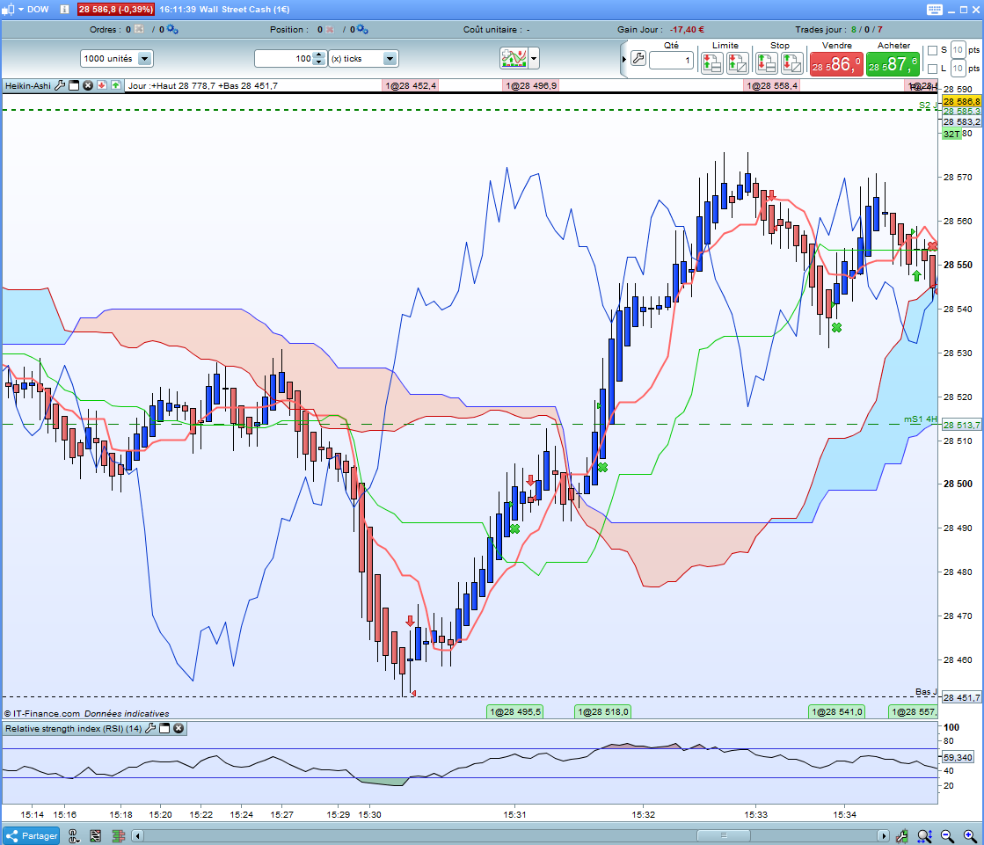This screenshot has height=845, width=984.
Task: Click the drawing tools icon at bottom right
Action: [902, 835]
